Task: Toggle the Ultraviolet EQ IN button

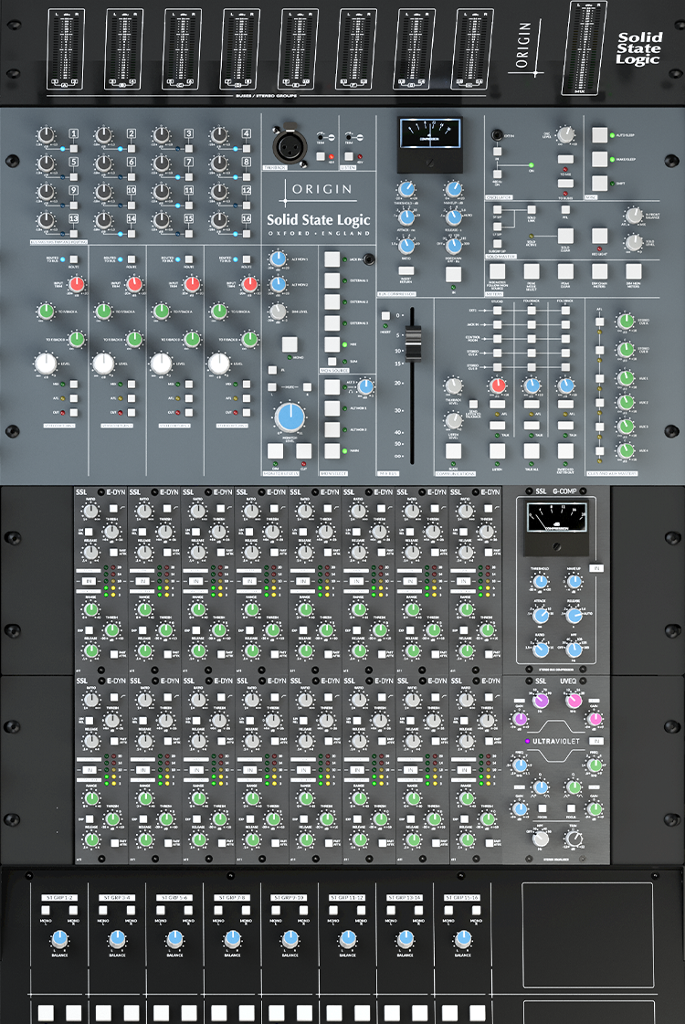Action: coord(596,740)
